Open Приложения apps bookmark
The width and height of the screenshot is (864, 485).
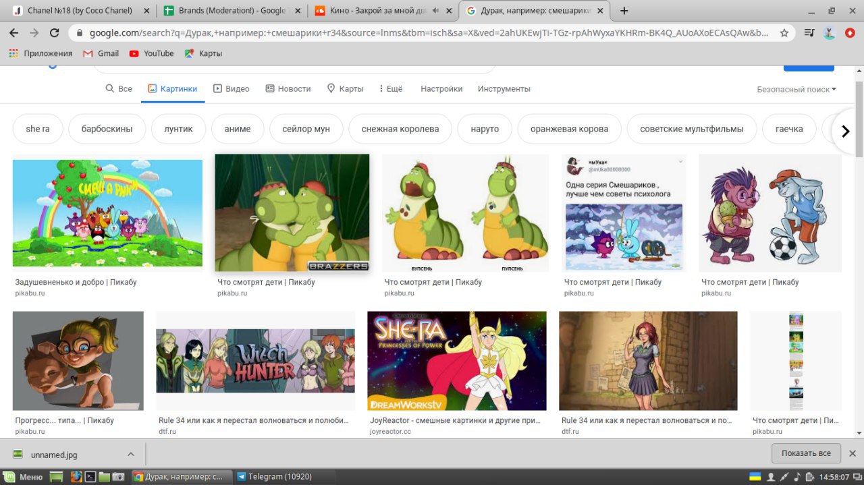(40, 53)
